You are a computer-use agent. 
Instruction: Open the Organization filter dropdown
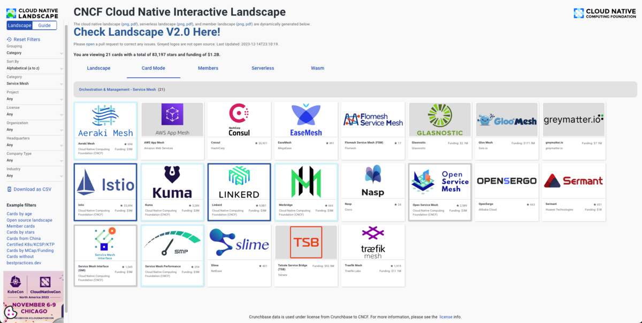(x=35, y=130)
